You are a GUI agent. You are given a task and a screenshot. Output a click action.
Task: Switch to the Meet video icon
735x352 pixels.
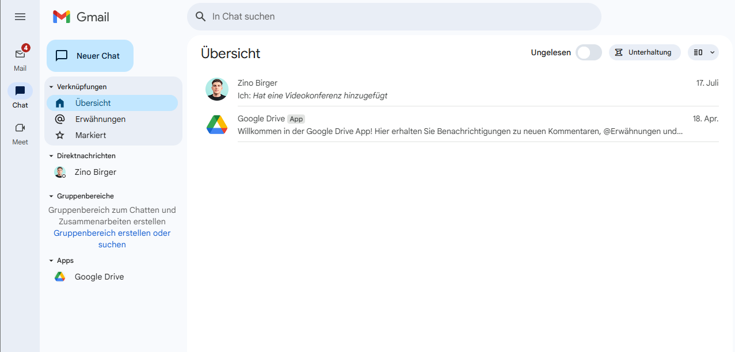(20, 128)
